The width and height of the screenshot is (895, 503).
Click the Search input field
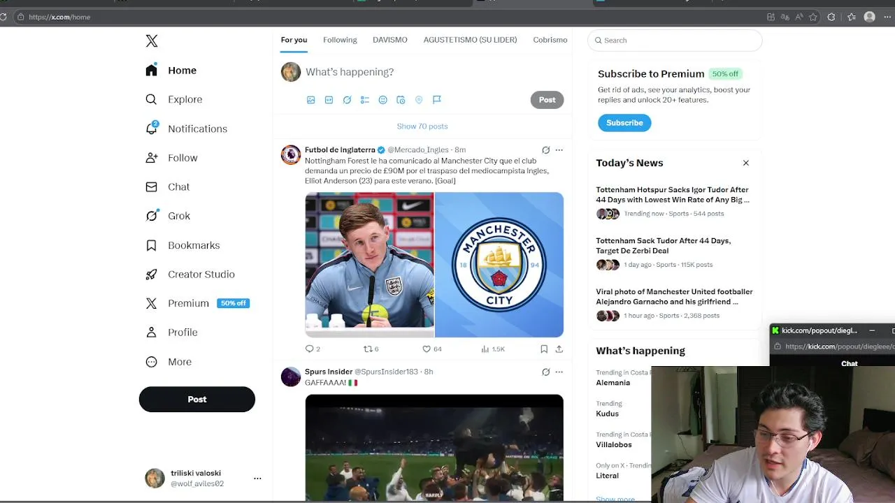point(675,41)
